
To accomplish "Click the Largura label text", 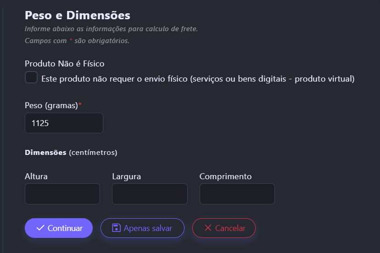I will [x=126, y=176].
